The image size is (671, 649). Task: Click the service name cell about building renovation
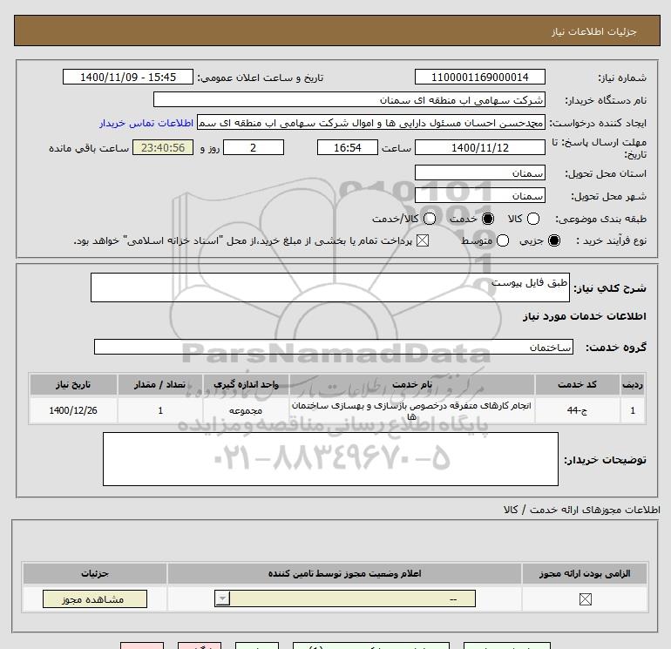point(412,410)
